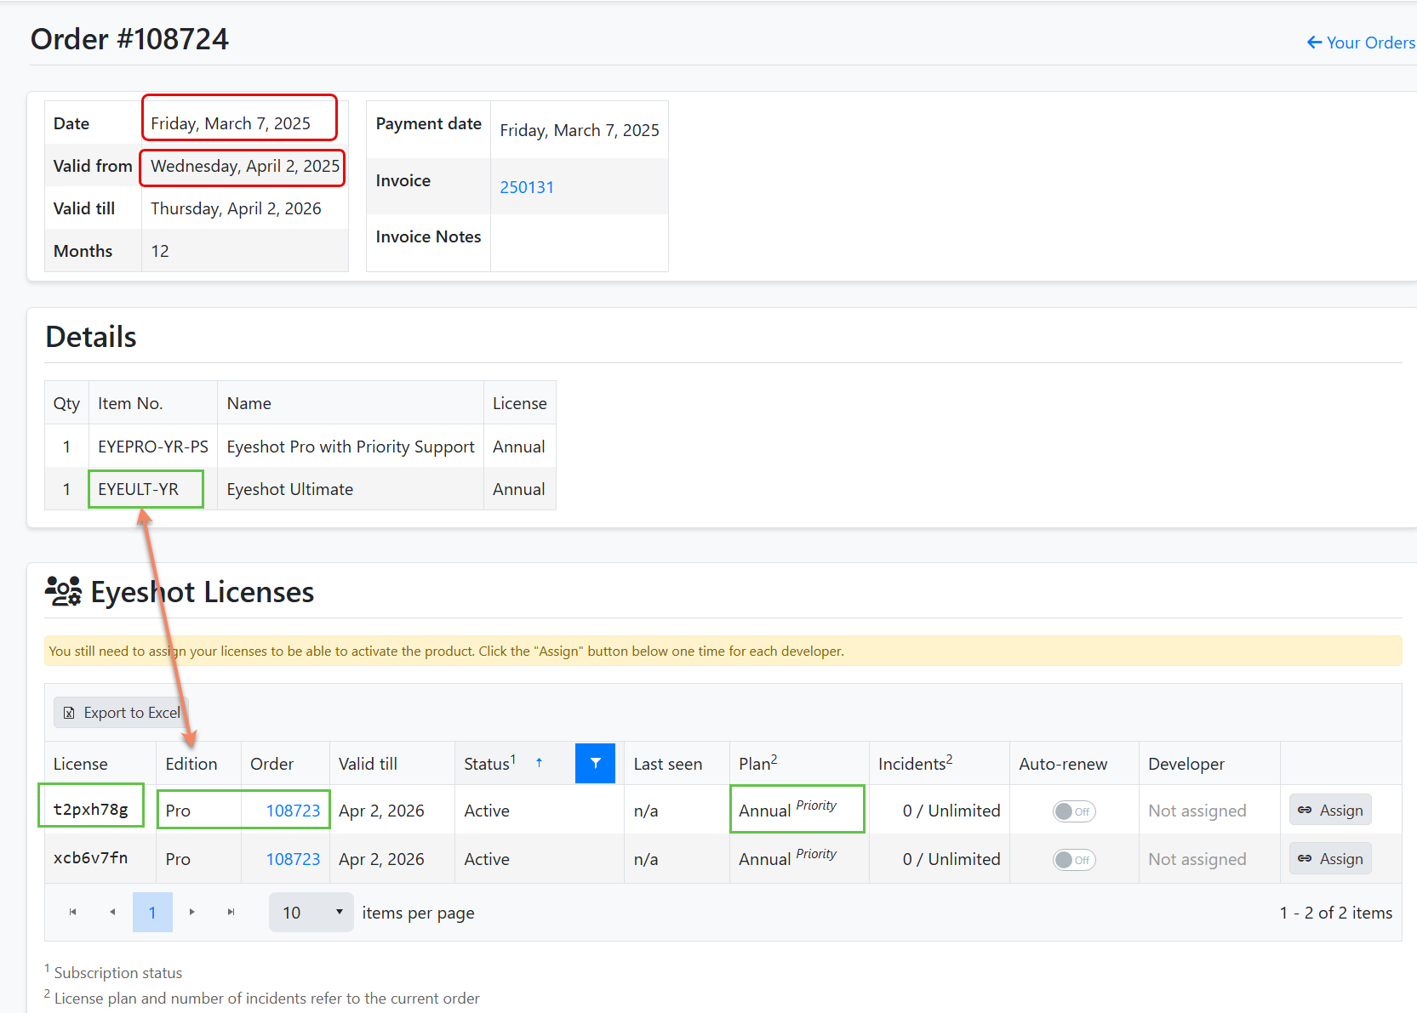Viewport: 1417px width, 1013px height.
Task: Toggle auto-renew for license t2pxh78g
Action: [x=1074, y=811]
